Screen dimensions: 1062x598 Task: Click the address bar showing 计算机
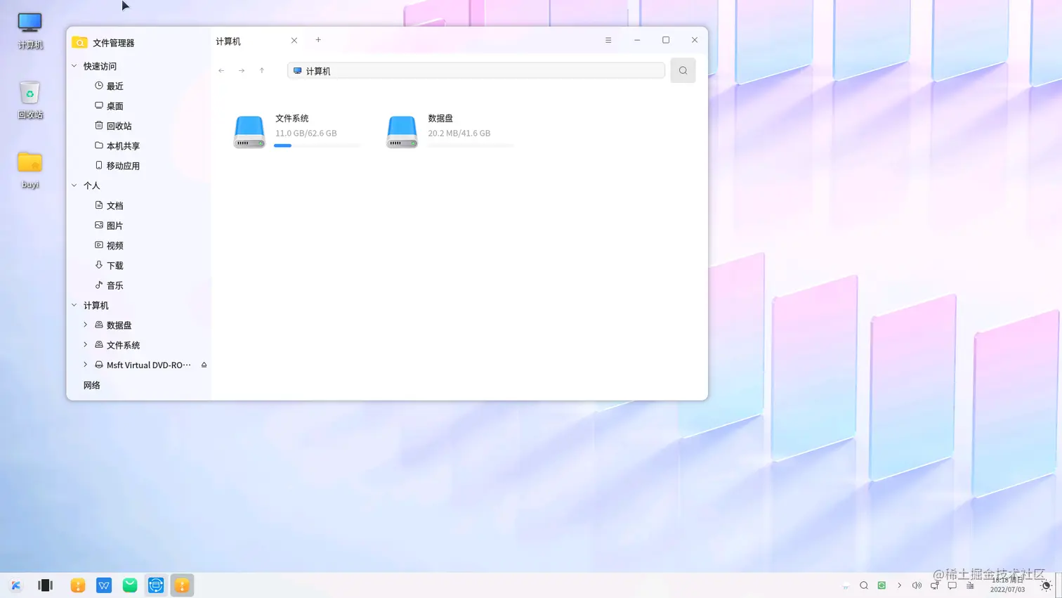[x=476, y=70]
